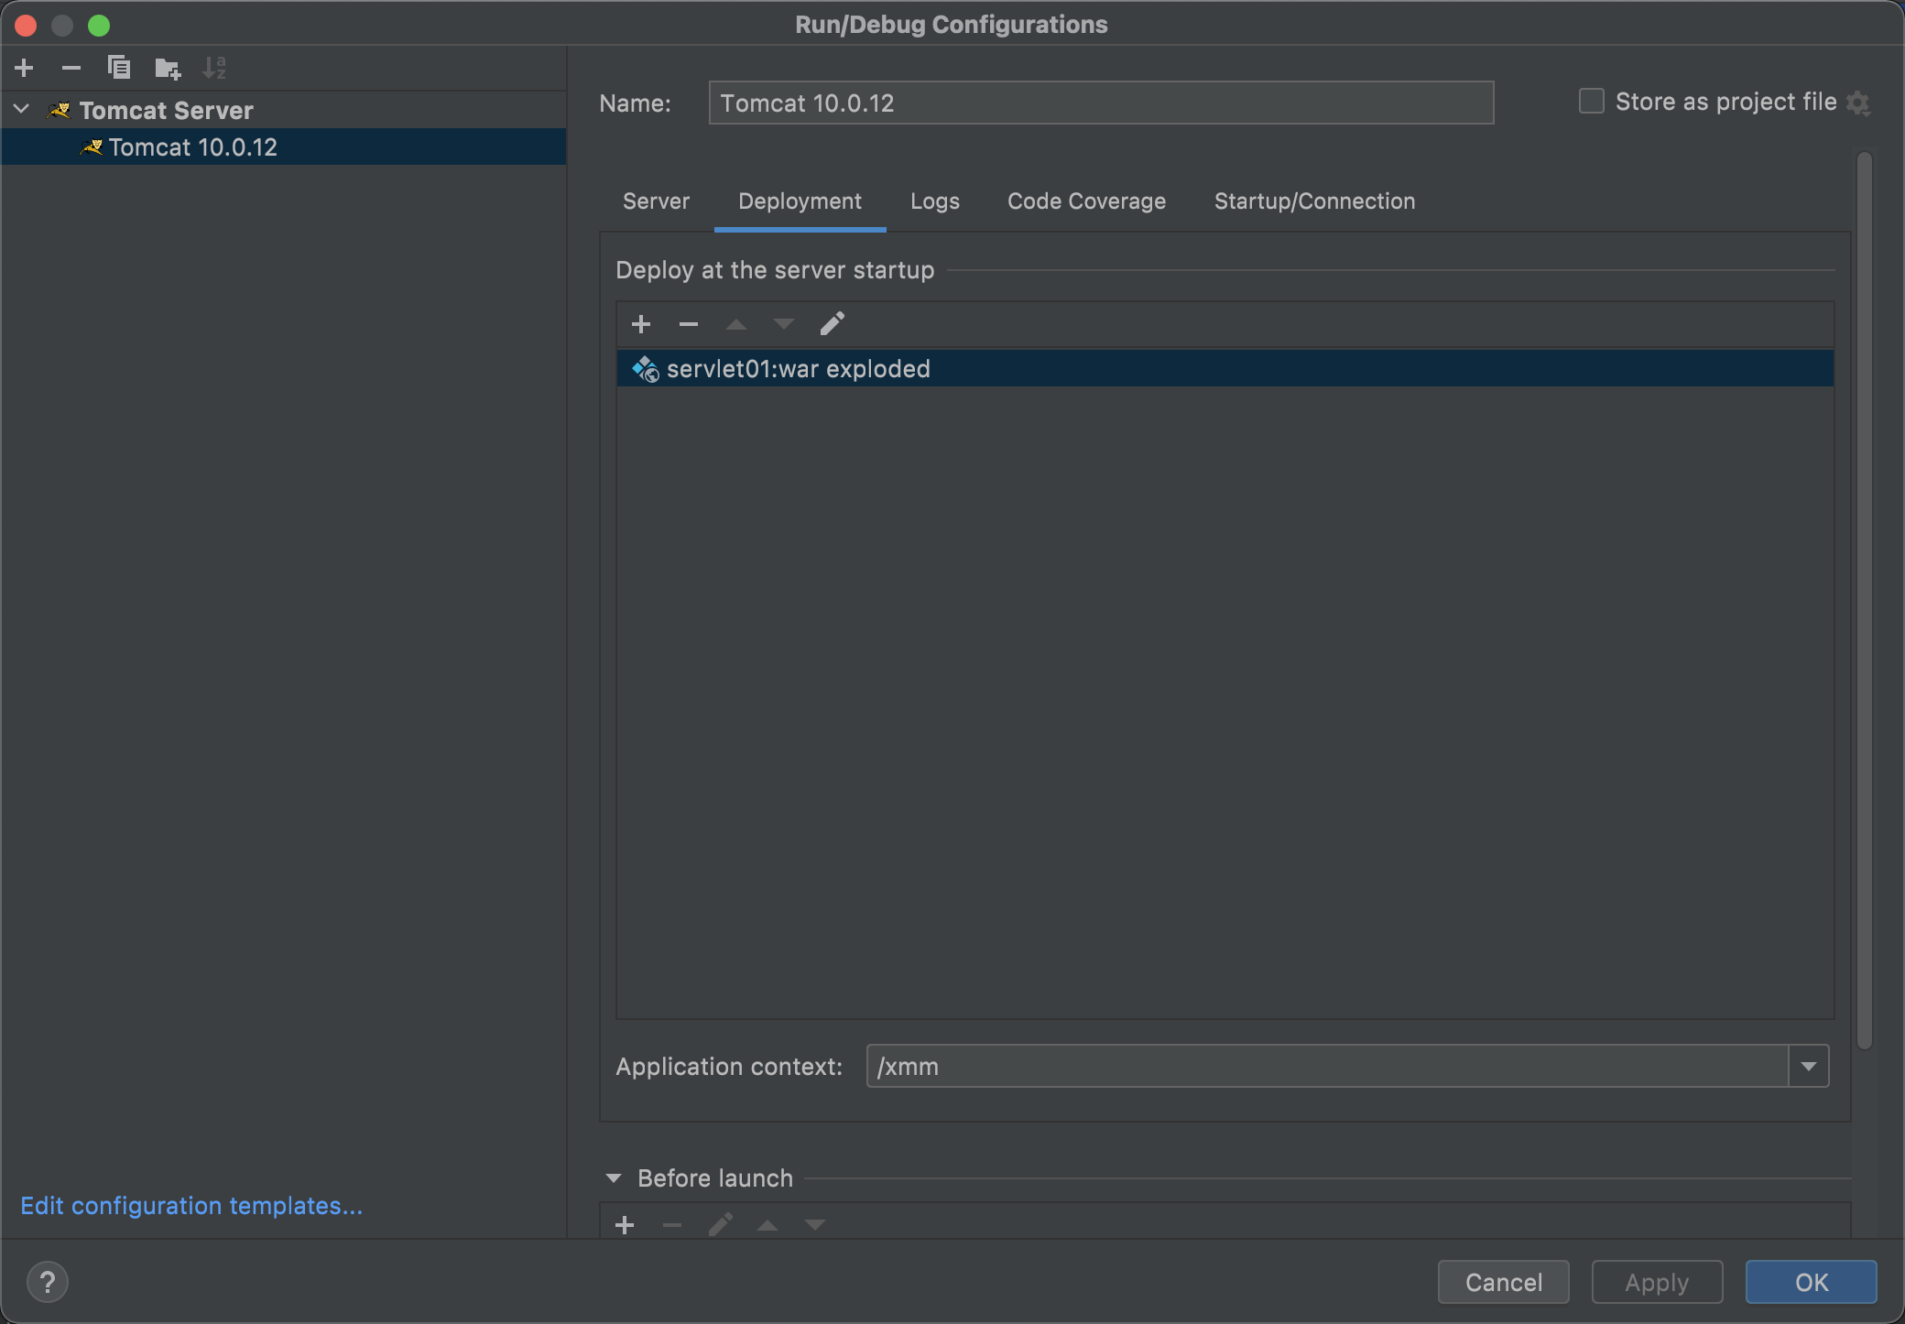
Task: Sort configurations alphabetically
Action: click(214, 68)
